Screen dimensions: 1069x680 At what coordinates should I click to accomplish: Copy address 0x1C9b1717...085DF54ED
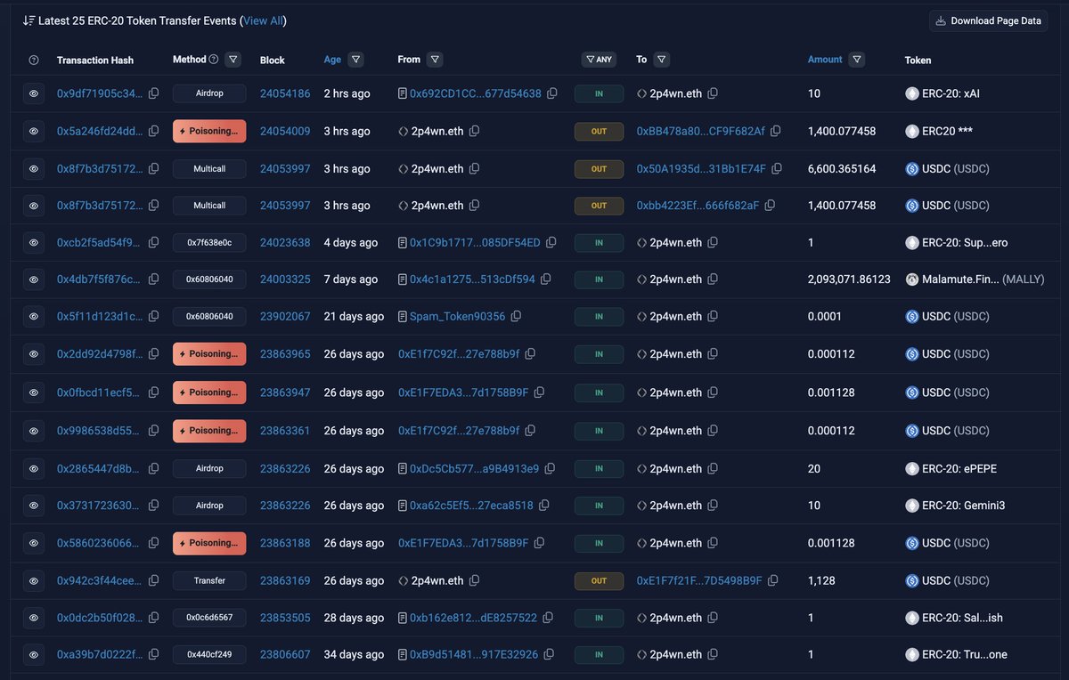[551, 243]
